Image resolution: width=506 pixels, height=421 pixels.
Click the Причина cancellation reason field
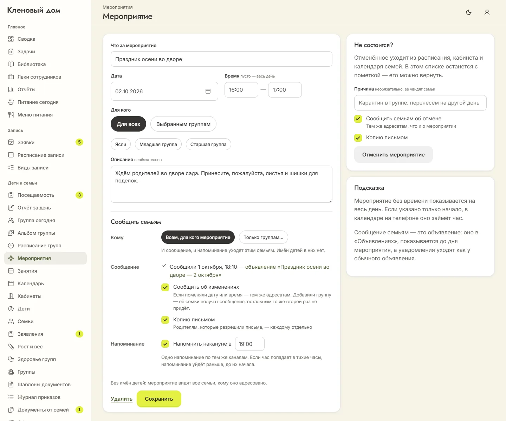(x=420, y=103)
